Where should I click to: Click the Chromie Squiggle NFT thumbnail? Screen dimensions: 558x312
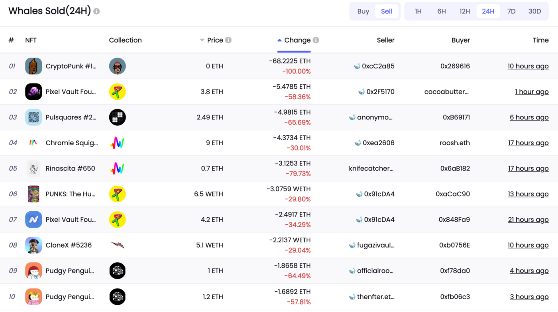point(33,142)
